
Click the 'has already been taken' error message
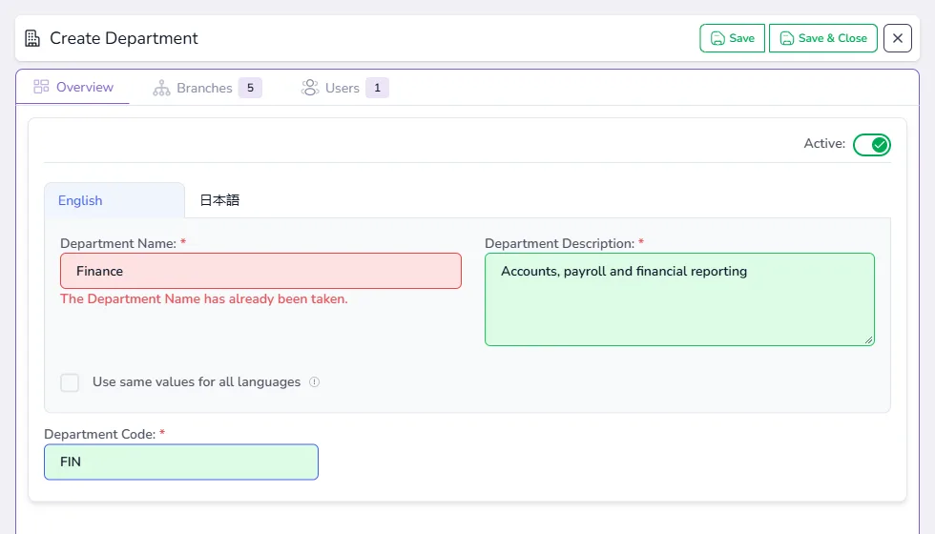click(x=204, y=299)
